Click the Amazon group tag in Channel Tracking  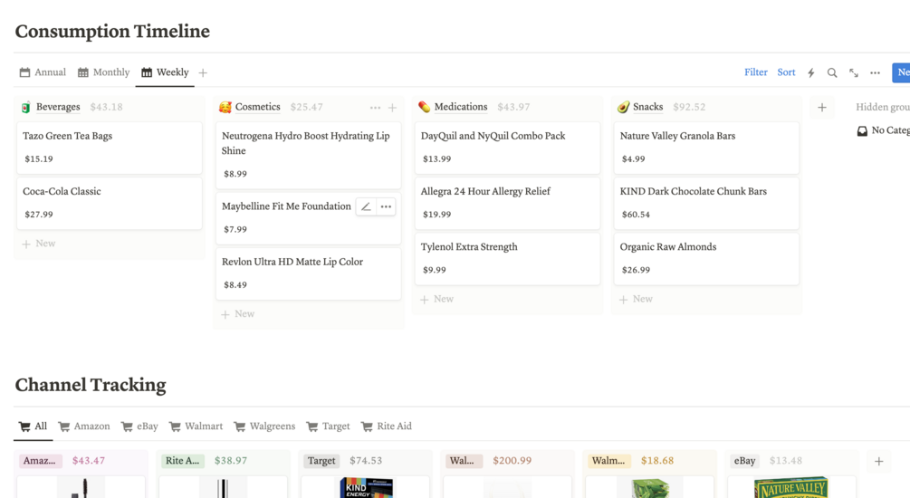click(40, 461)
